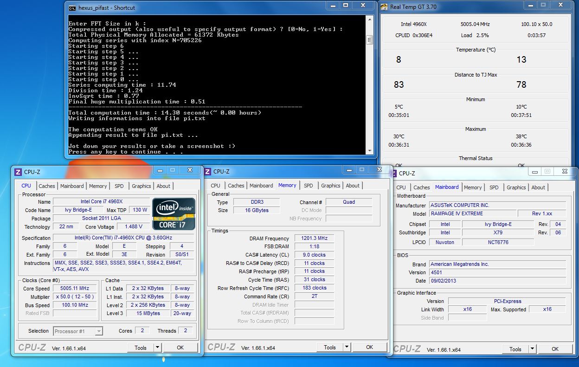
Task: Select Graphics tab in left CPU-Z window
Action: [141, 186]
